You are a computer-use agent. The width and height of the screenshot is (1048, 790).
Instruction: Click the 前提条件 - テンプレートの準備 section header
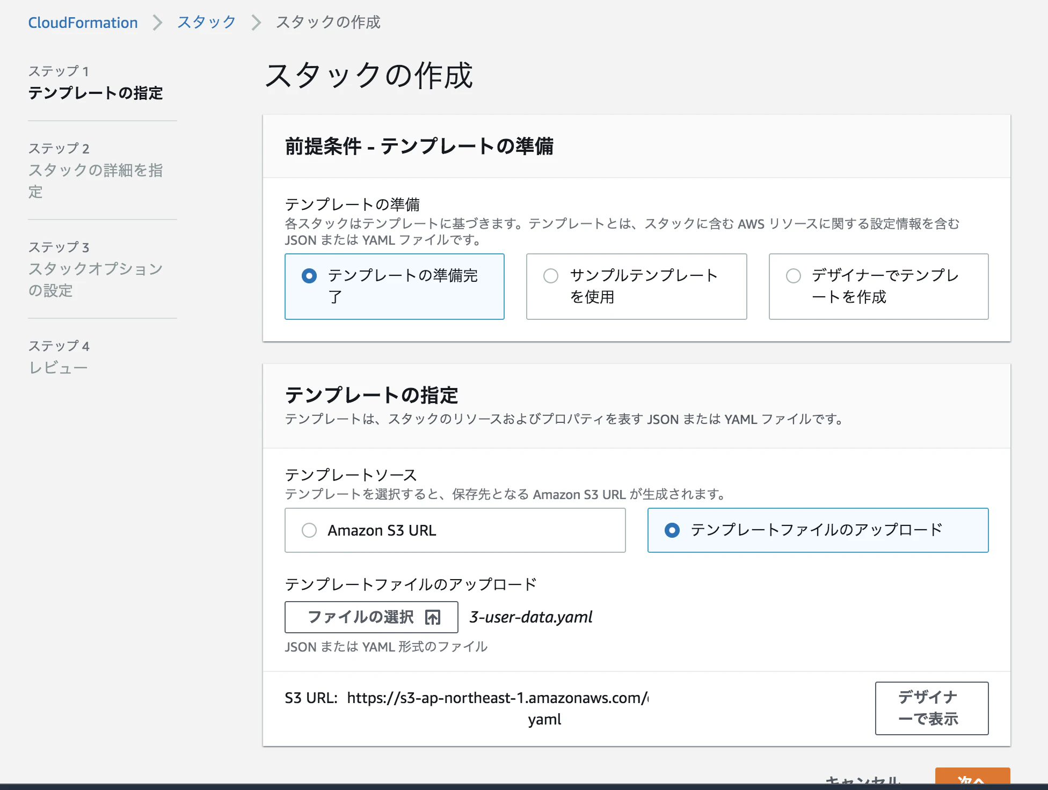(x=419, y=146)
